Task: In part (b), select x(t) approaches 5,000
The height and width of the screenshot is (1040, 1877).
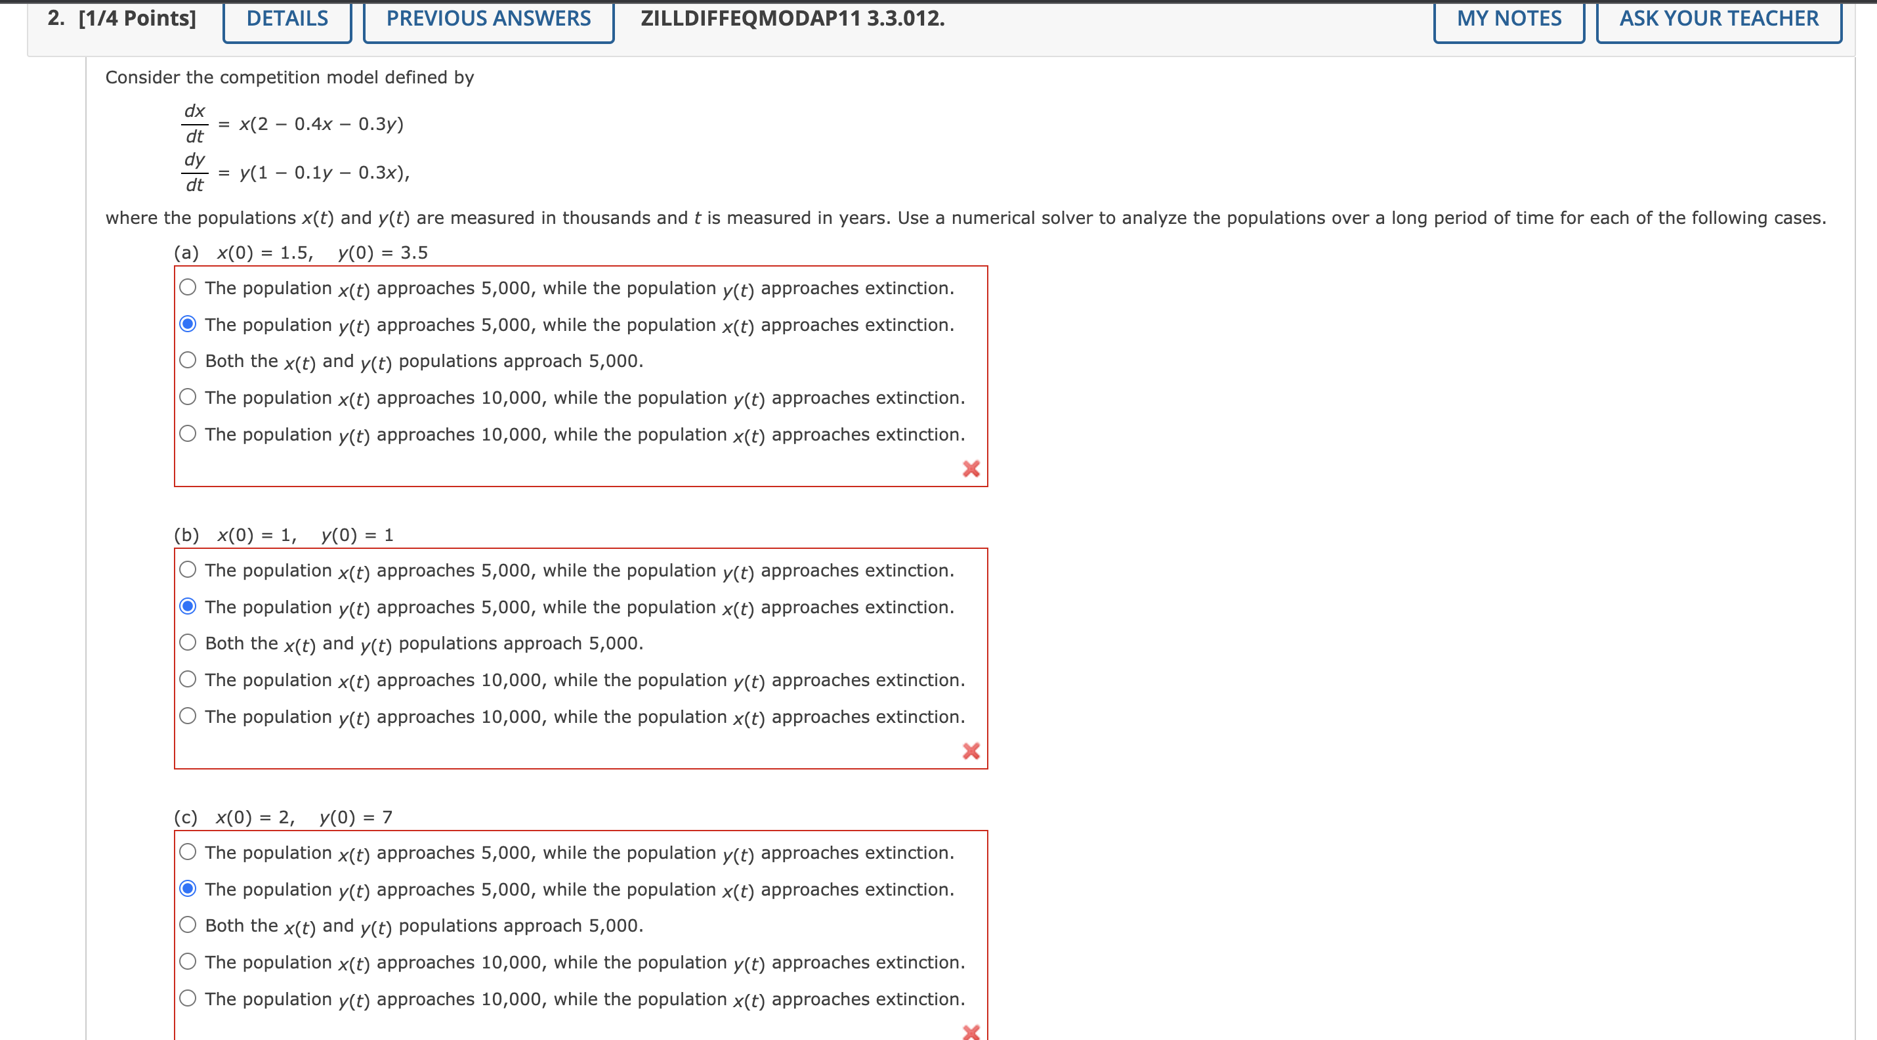Action: [188, 569]
